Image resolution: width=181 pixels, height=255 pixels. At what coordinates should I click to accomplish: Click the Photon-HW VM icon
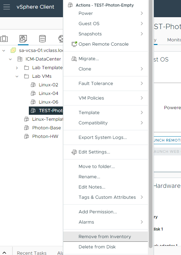pyautogui.click(x=27, y=137)
